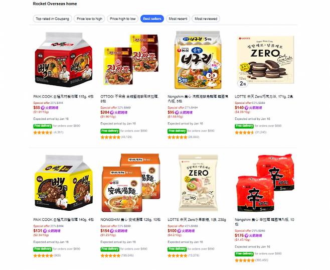This screenshot has height=270, width=330.
Task: Open the Nongshim Neoguri noodle product image
Action: click(x=198, y=60)
